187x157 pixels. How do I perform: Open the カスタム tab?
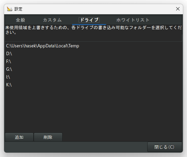click(x=52, y=20)
